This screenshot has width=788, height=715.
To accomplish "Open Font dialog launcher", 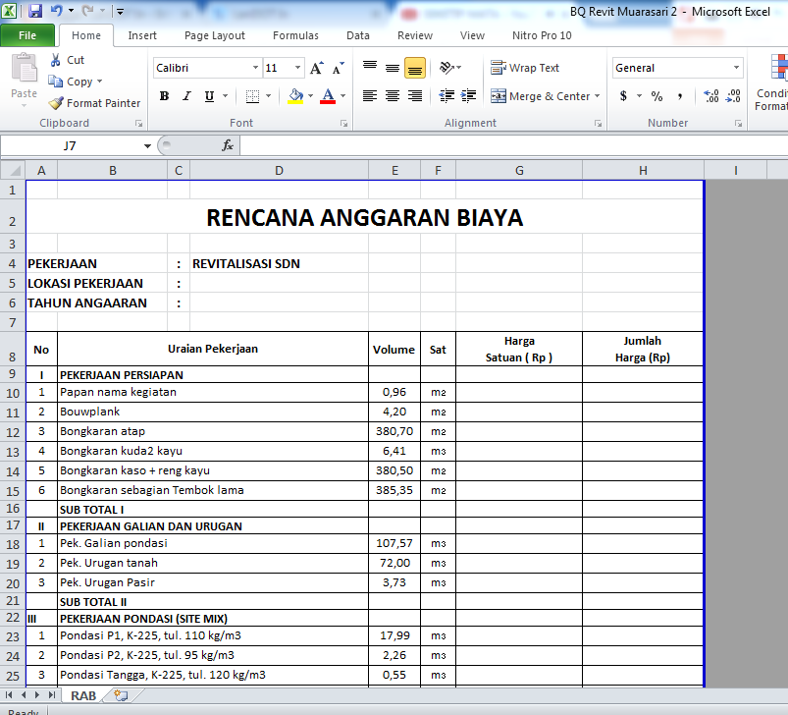I will (x=343, y=123).
